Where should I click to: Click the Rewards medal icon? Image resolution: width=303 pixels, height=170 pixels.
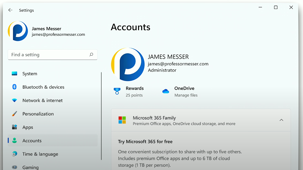tap(117, 91)
